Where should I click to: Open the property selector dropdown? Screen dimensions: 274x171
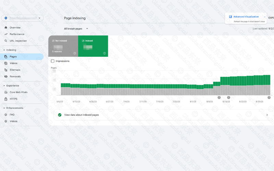tap(22, 18)
